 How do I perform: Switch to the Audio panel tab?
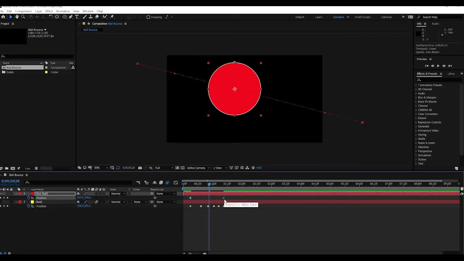click(x=435, y=24)
